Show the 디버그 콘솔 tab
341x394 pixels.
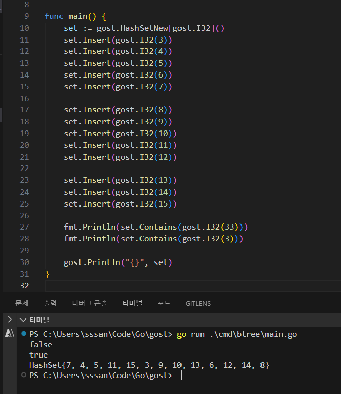[89, 303]
